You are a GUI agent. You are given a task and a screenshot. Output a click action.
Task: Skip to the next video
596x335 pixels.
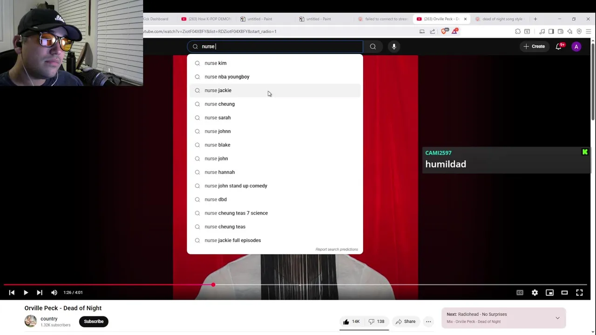40,293
